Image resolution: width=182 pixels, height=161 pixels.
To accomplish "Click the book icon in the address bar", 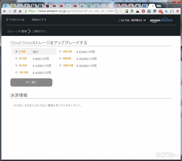I will pyautogui.click(x=117, y=11).
